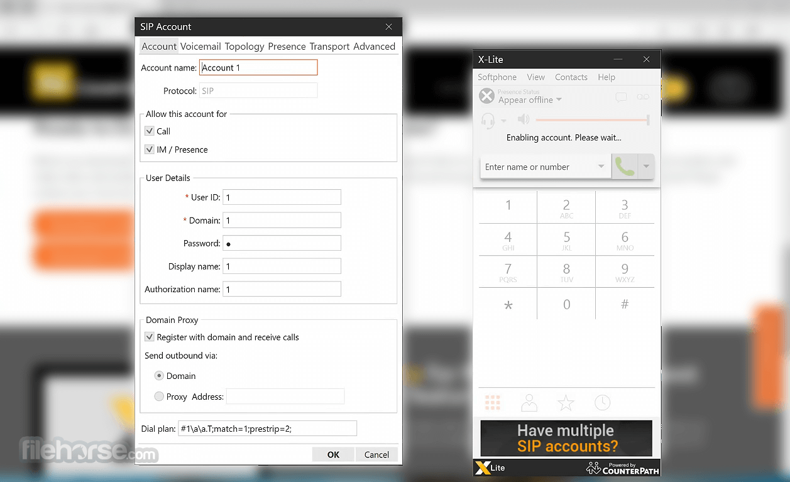Confirm SIP Account with OK
The image size is (790, 482).
point(333,454)
